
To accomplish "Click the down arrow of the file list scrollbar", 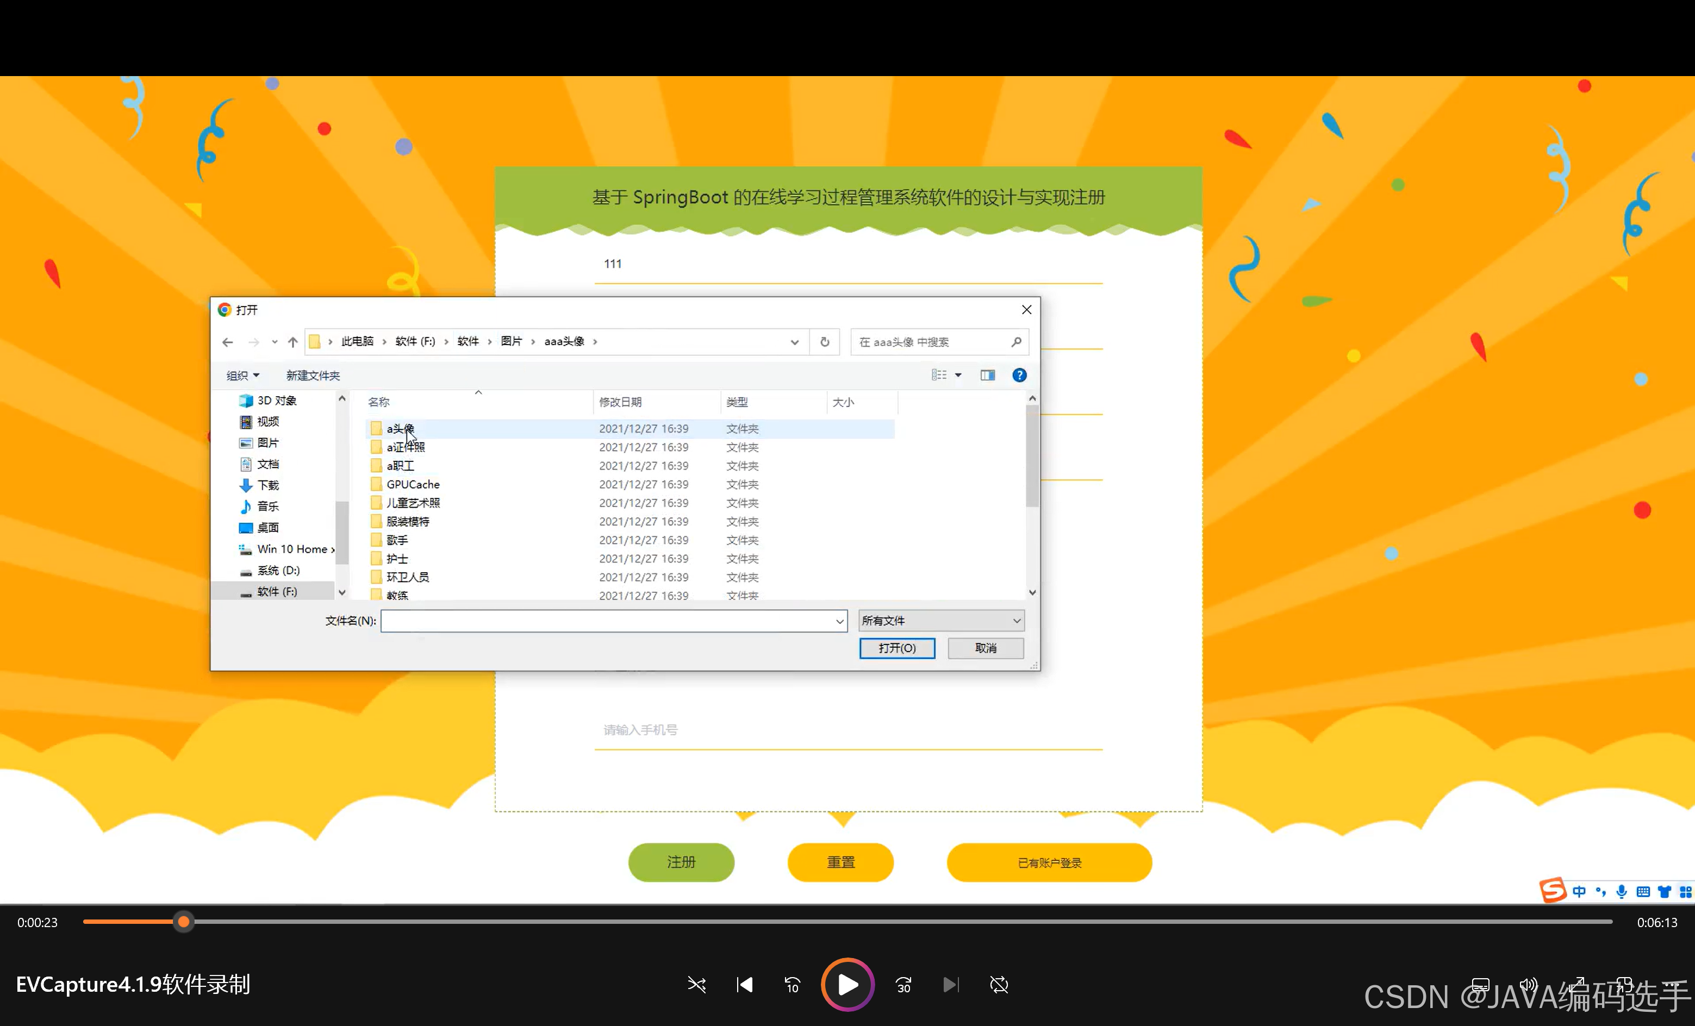I will 1032,593.
